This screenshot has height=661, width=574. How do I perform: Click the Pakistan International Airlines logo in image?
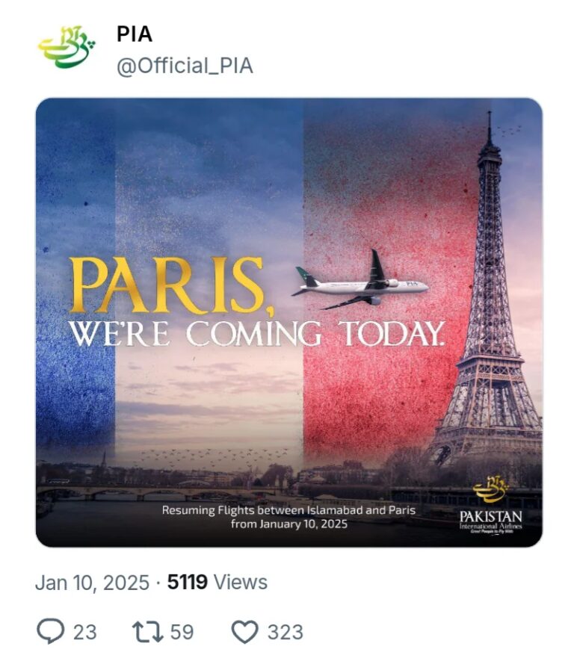(x=490, y=506)
